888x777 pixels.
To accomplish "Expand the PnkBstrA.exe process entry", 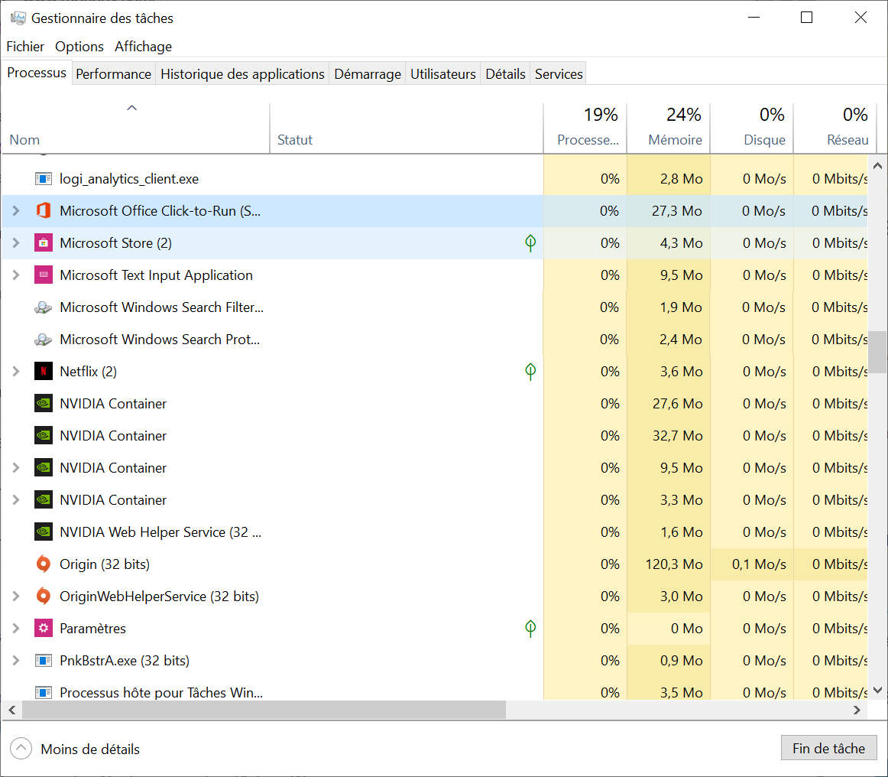I will click(16, 661).
